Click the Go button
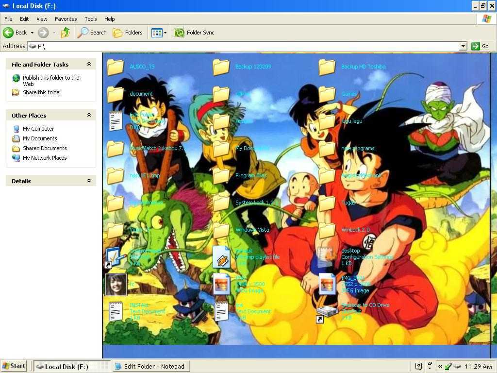Screen dimensions: 497x373 pos(480,46)
